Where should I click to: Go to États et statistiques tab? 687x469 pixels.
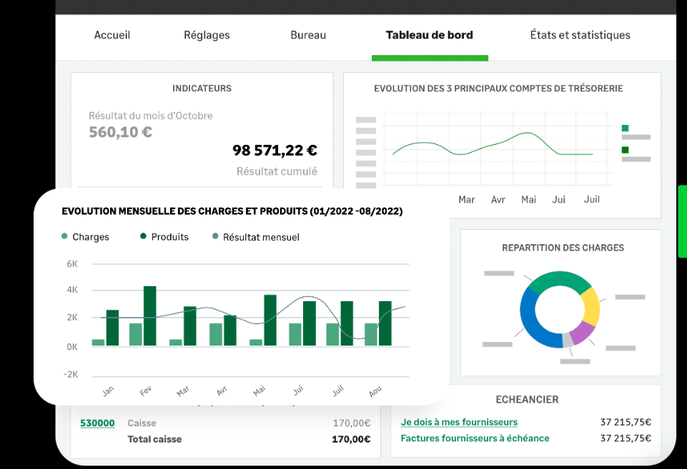coord(580,35)
